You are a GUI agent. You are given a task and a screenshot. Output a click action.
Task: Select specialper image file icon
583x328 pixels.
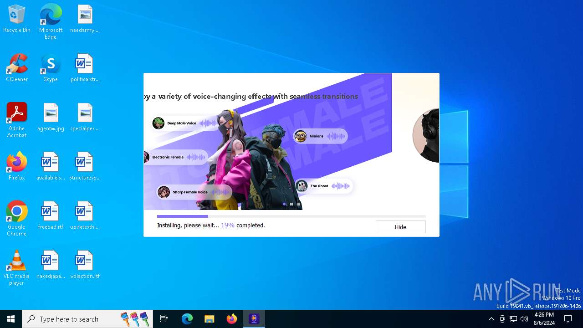[x=85, y=118]
